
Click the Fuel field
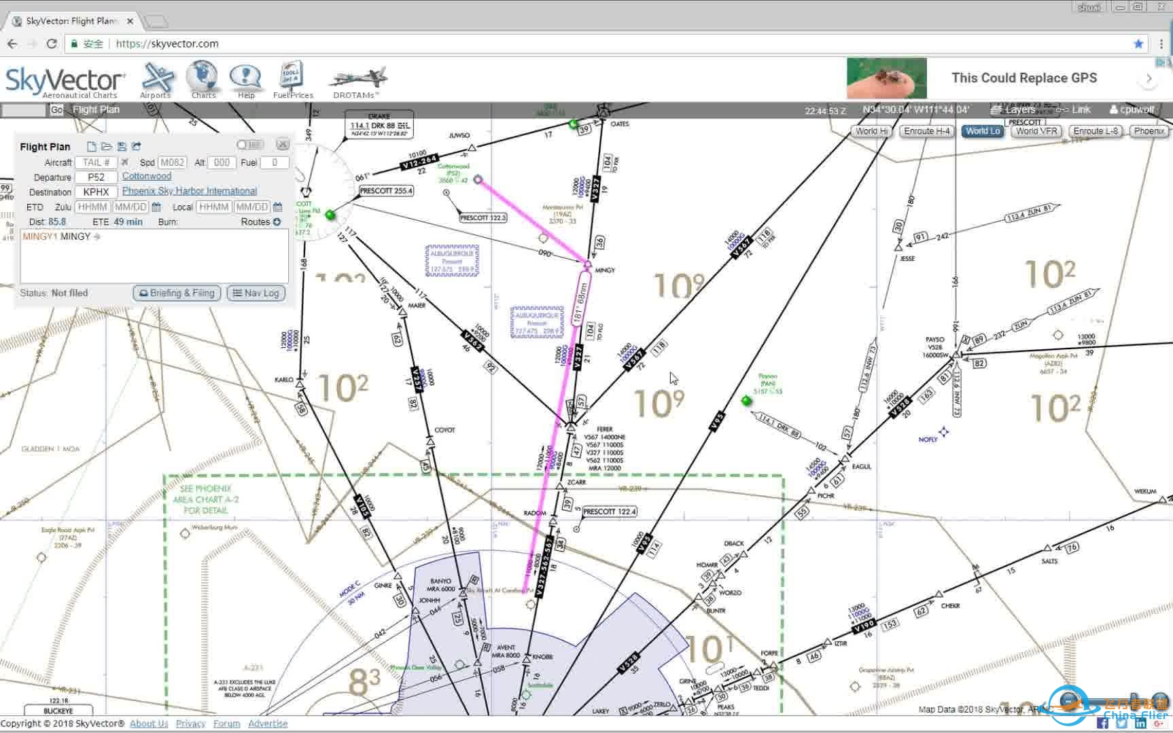tap(275, 162)
